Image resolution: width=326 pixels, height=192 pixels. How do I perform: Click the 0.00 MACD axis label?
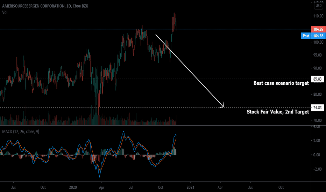tap(317, 155)
